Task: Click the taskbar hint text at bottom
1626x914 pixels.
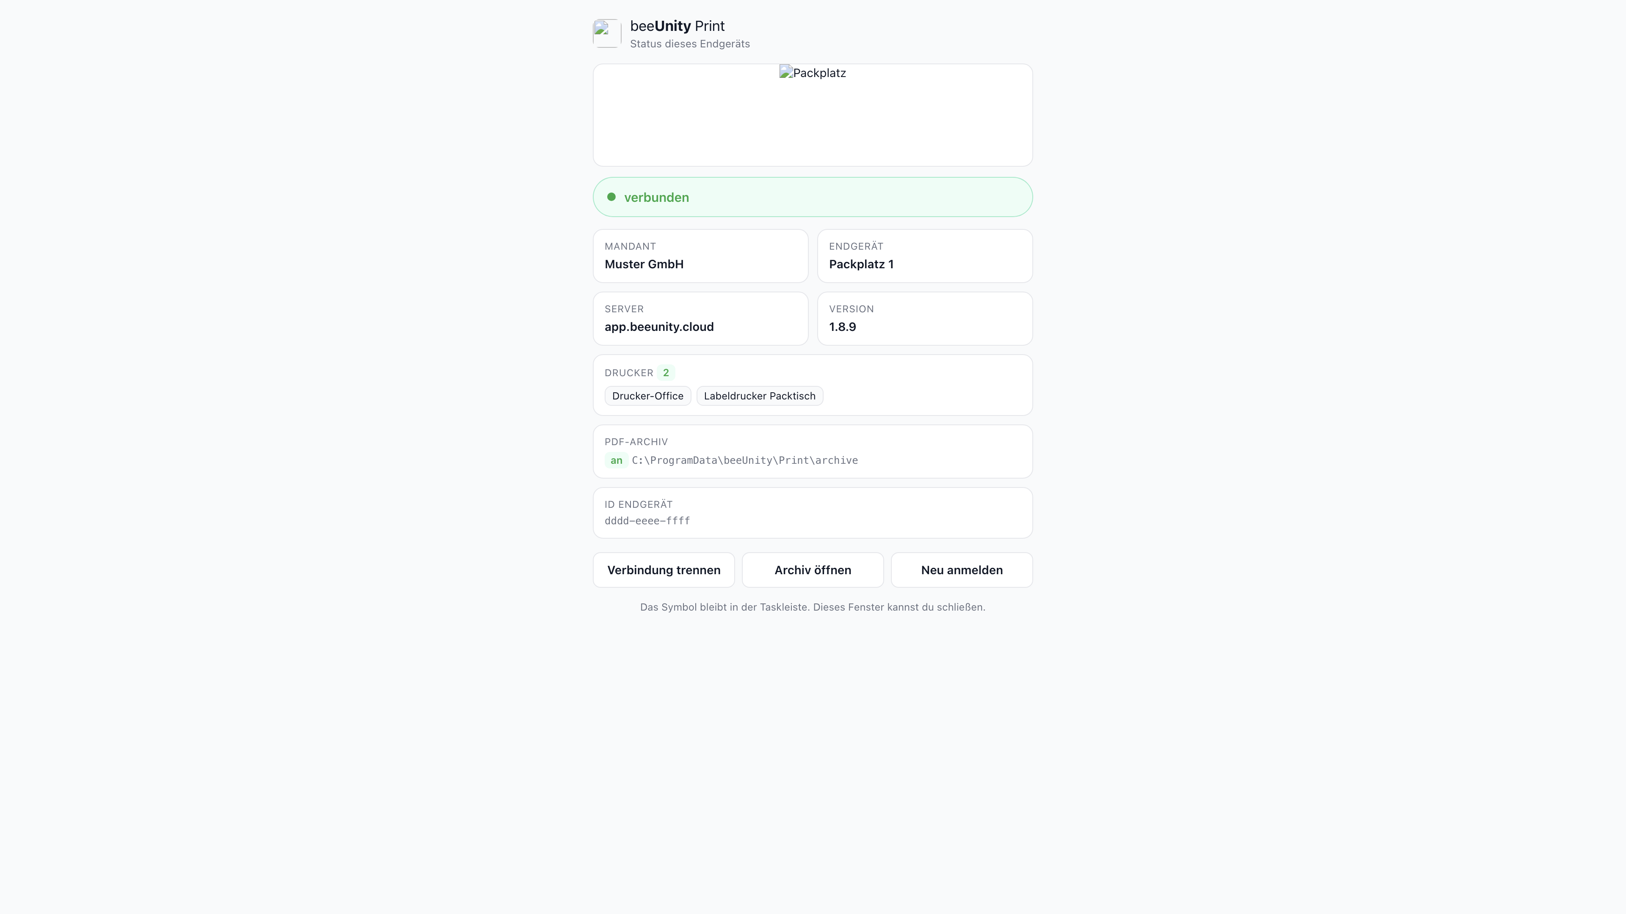Action: coord(813,607)
